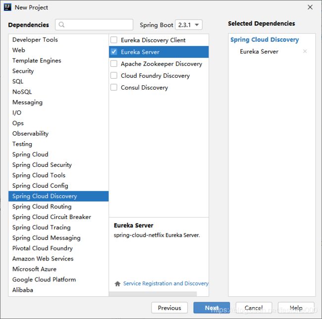Click the horizontal scrollbar under the description

(153, 294)
